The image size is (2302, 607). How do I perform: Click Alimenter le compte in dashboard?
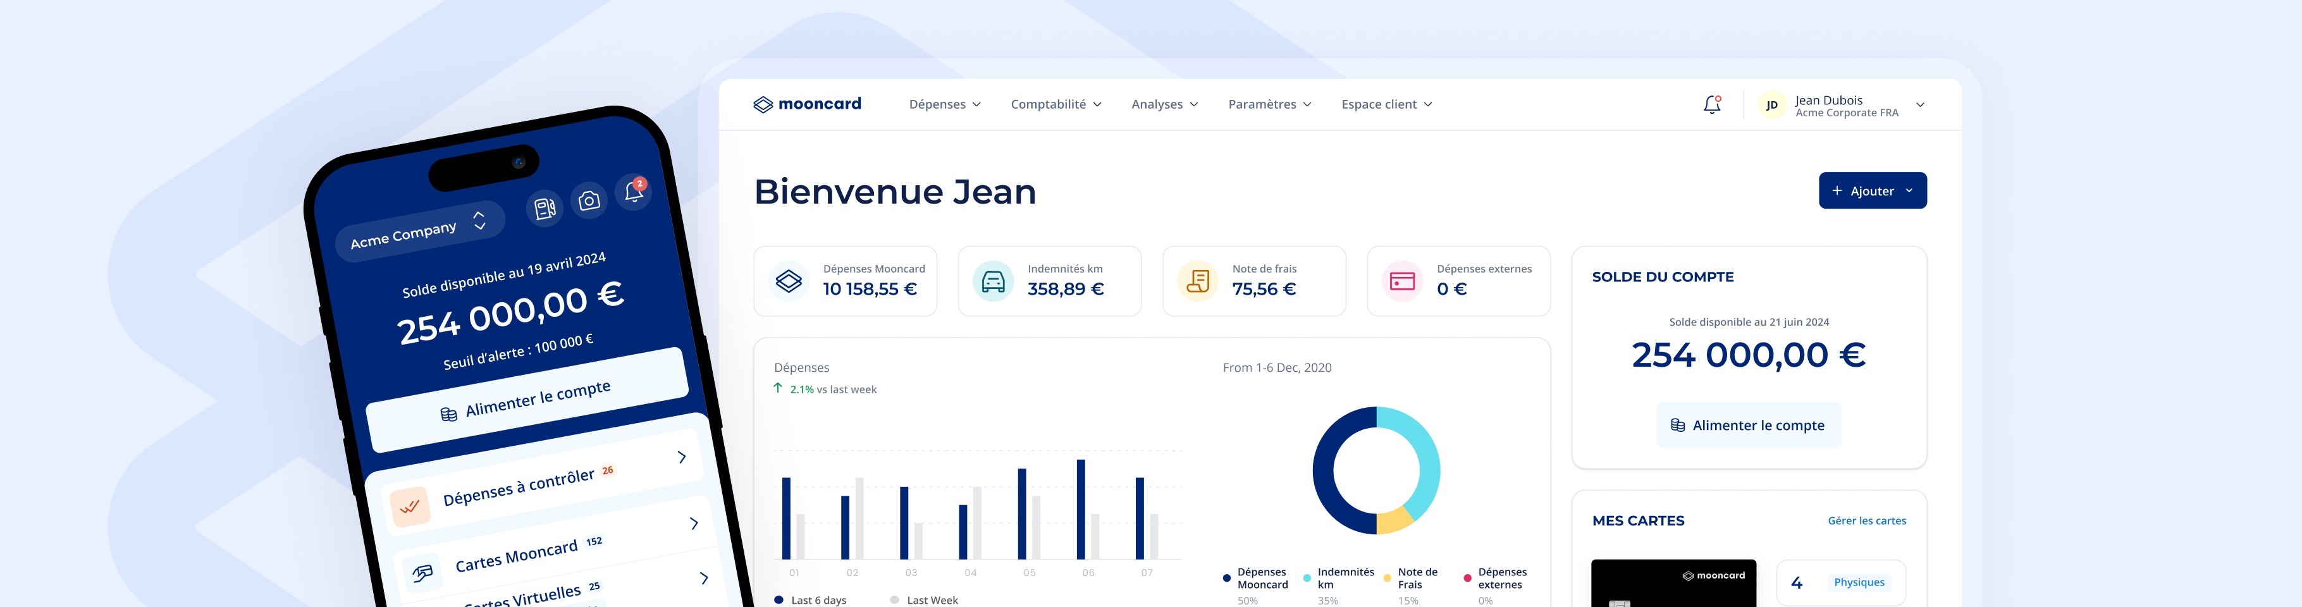[1748, 426]
